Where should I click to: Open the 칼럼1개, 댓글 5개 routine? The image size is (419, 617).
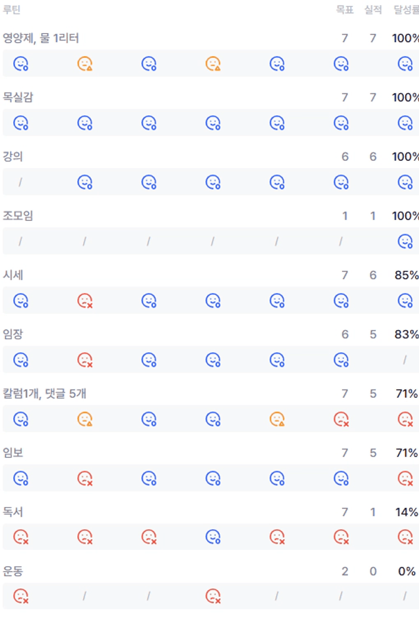point(45,393)
